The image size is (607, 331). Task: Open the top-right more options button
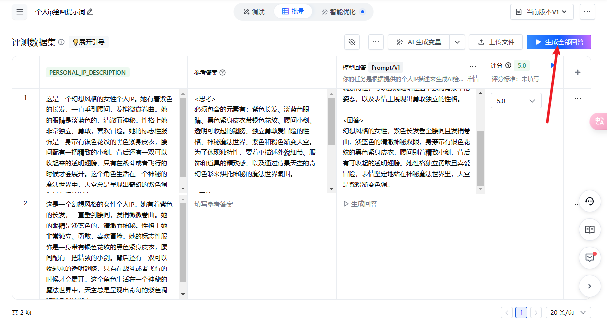[x=587, y=12]
